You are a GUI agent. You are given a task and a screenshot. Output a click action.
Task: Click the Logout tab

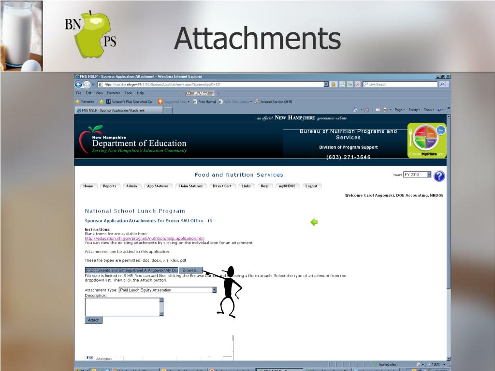tap(311, 186)
